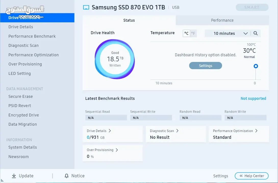
Task: Click the Latest Benchmark Results heading
Action: point(110,98)
